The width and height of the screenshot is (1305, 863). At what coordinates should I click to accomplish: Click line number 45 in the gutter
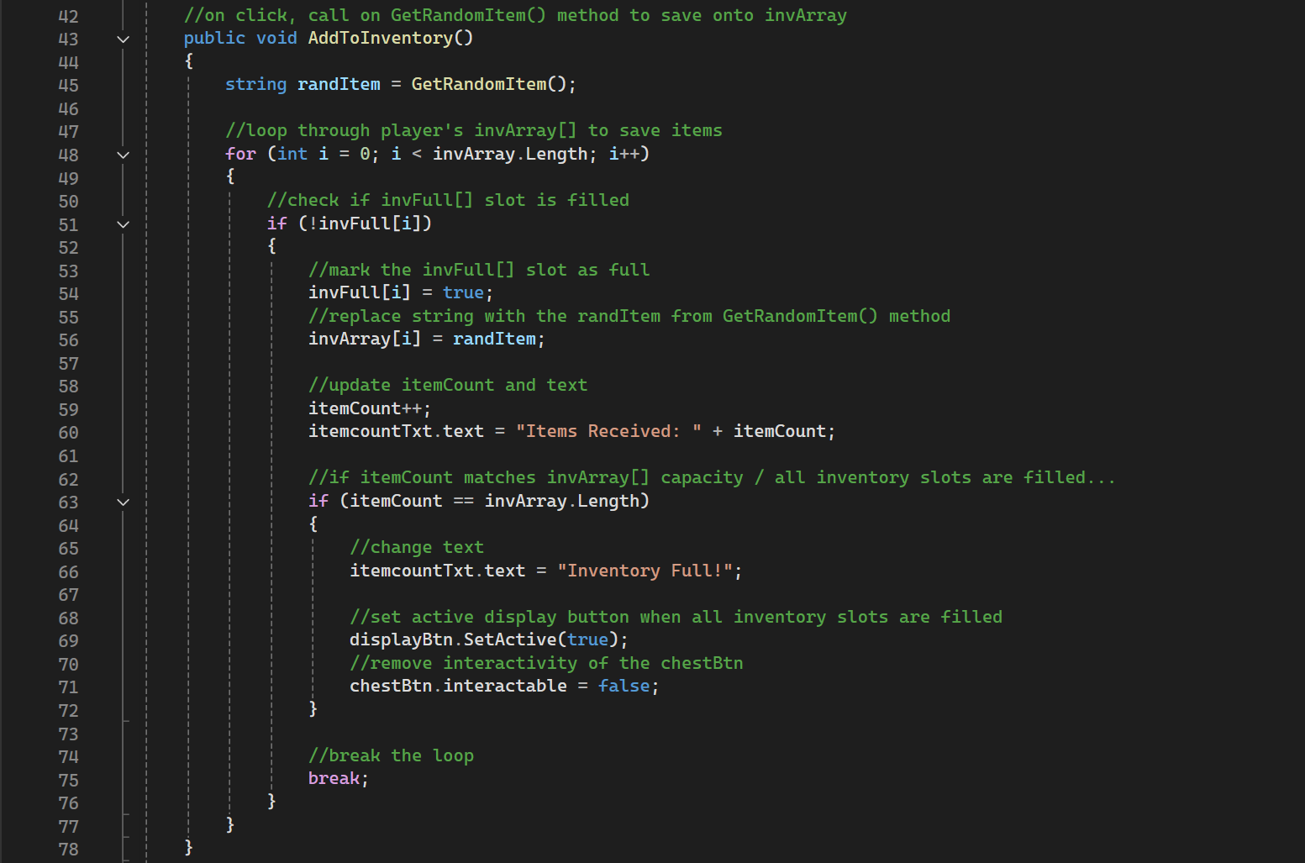68,86
